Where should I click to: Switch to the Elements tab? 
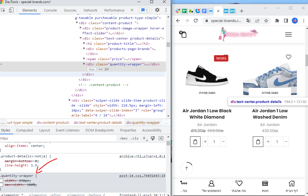[30, 10]
